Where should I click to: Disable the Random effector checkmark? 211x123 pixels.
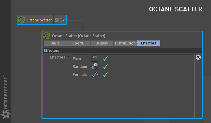(x=105, y=67)
